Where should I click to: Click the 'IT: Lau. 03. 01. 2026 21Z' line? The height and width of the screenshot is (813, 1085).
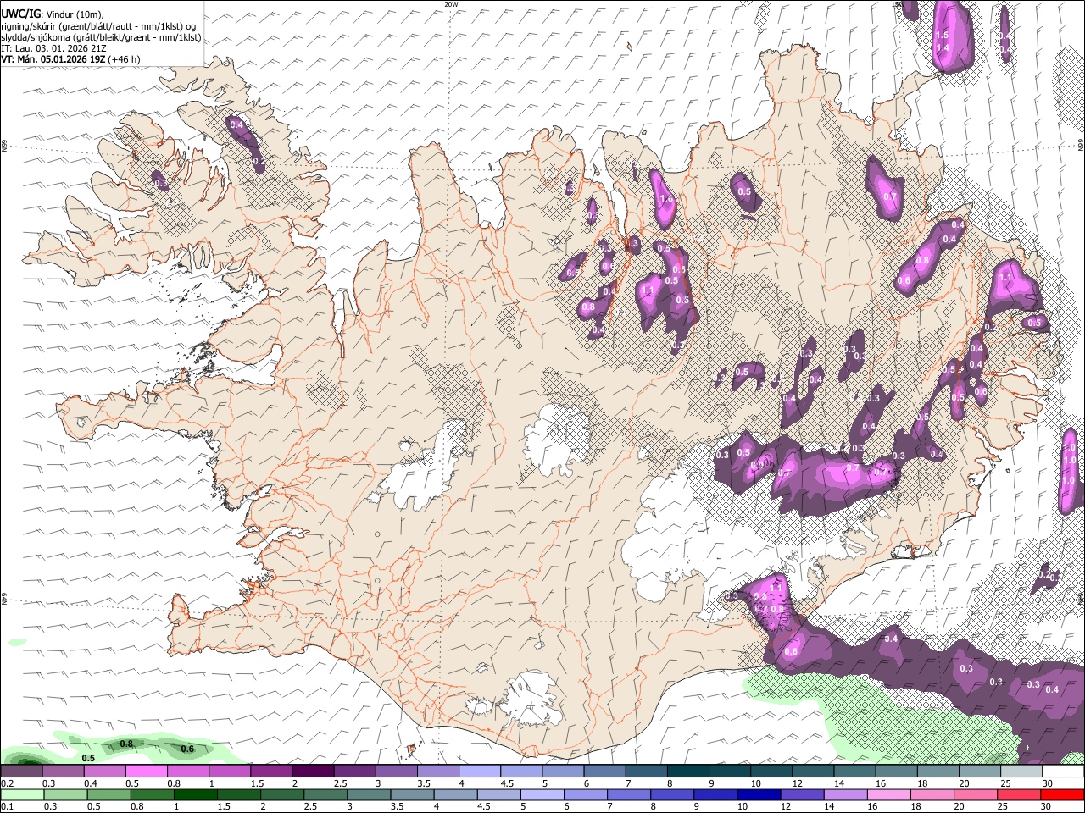click(x=53, y=48)
